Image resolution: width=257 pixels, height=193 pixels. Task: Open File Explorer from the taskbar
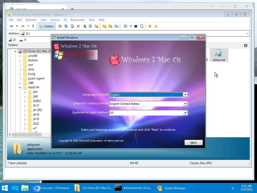coord(25,188)
